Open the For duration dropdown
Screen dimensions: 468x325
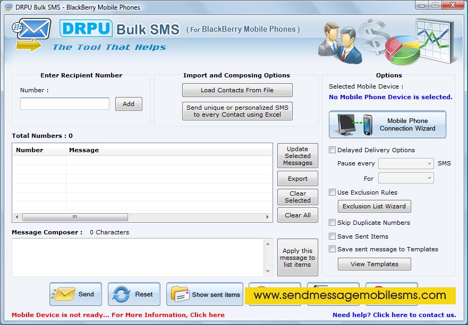tap(406, 178)
